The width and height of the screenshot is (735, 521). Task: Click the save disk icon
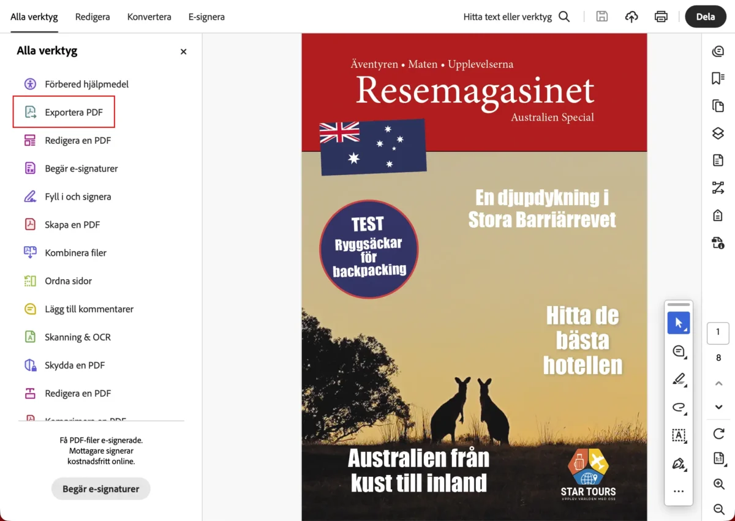click(602, 17)
